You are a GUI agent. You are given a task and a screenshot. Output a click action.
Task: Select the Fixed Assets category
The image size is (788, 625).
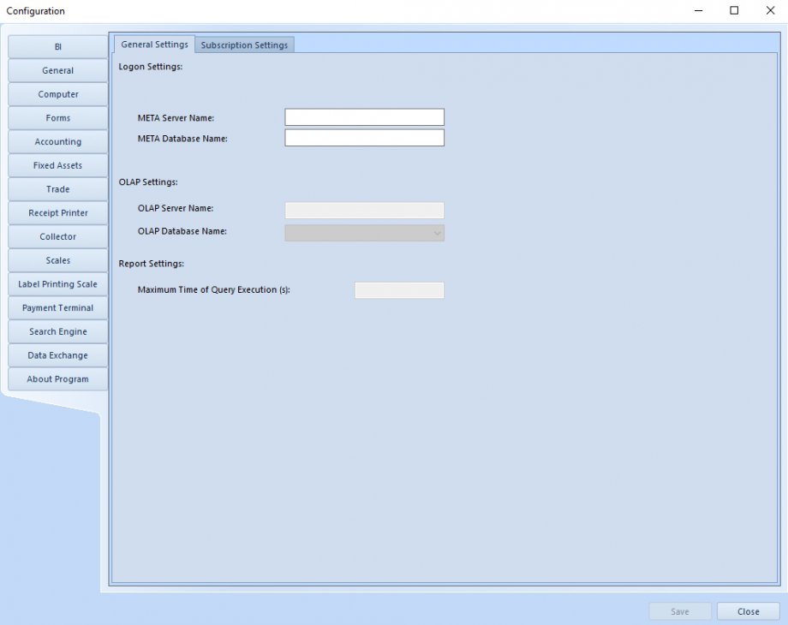[57, 165]
